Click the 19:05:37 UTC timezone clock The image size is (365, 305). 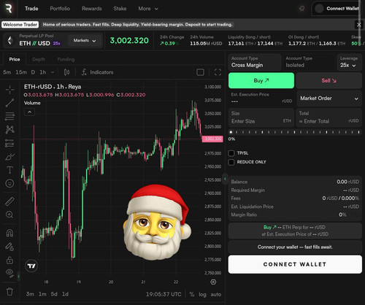point(164,294)
